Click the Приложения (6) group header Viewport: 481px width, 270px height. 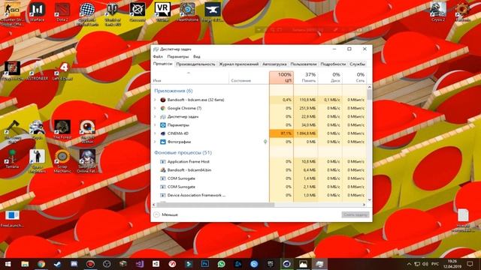(174, 91)
